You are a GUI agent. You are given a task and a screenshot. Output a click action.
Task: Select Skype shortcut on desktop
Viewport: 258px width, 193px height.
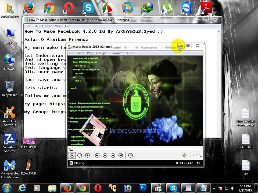88,8
